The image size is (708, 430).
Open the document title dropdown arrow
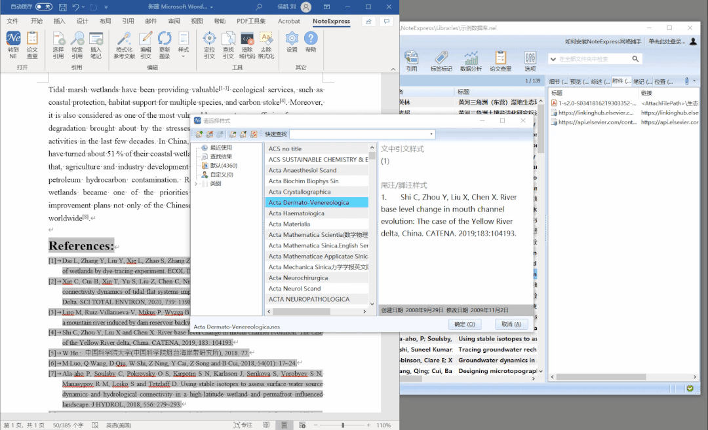211,7
